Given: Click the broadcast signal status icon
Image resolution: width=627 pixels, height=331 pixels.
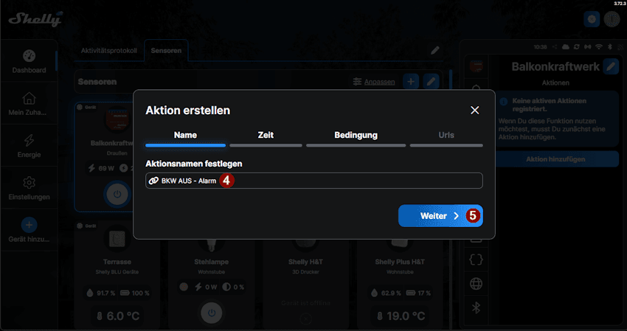Looking at the screenshot, I should coord(587,46).
